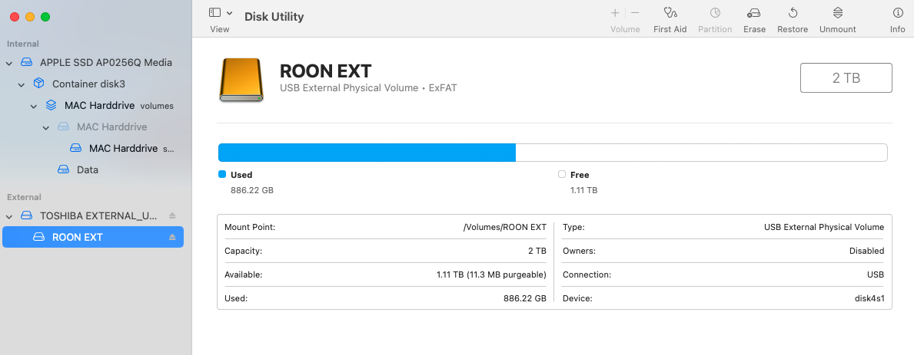The image size is (914, 355).
Task: Collapse APPLE SSD AP0256Q Media tree
Action: click(9, 63)
